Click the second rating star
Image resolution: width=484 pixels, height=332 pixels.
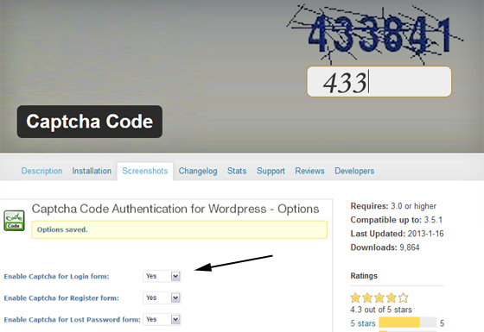coord(367,298)
